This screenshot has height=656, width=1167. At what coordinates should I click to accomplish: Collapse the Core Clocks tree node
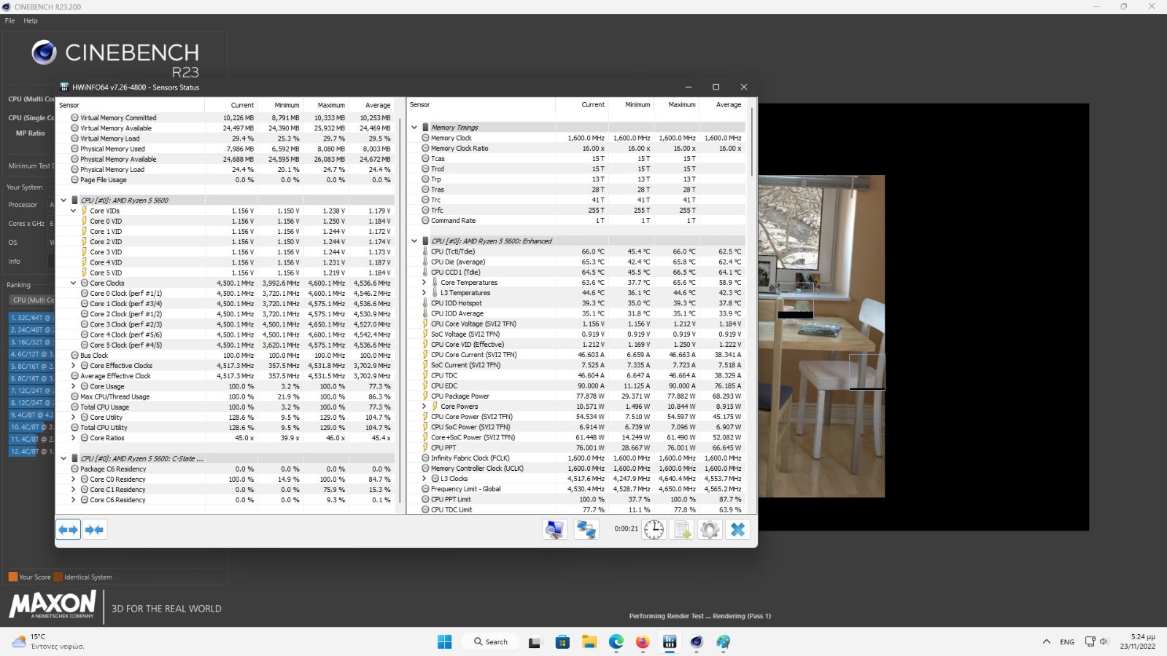74,283
